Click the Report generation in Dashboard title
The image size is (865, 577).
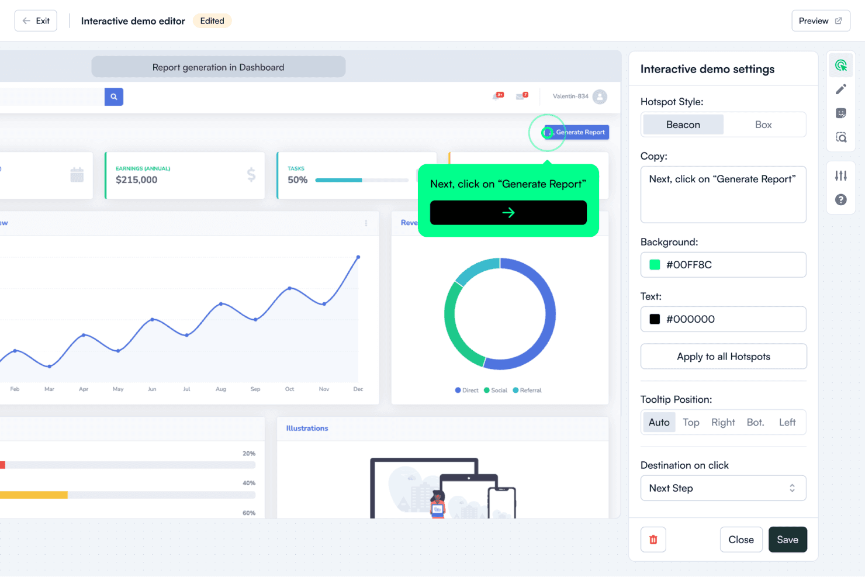click(x=219, y=67)
